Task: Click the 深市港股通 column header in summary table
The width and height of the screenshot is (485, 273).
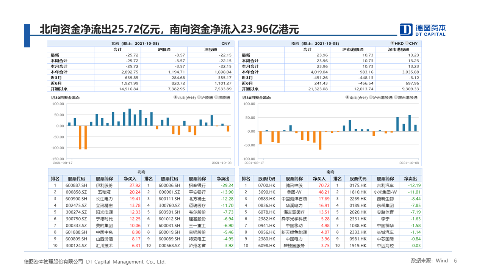Action: click(398, 49)
